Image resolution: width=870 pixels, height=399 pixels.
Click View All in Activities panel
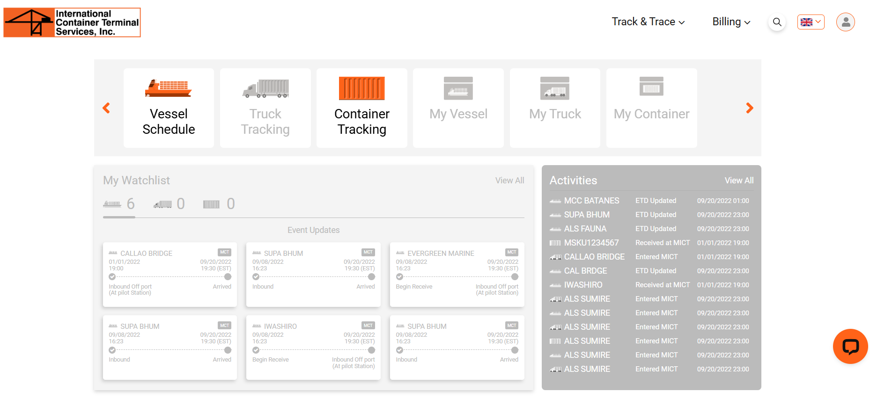pos(739,181)
